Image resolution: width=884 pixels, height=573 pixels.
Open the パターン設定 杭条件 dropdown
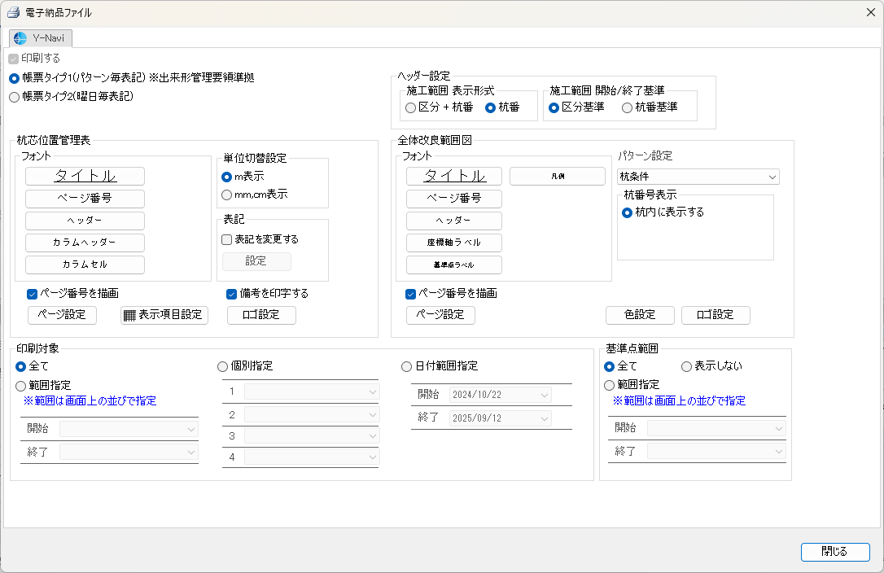coord(698,177)
